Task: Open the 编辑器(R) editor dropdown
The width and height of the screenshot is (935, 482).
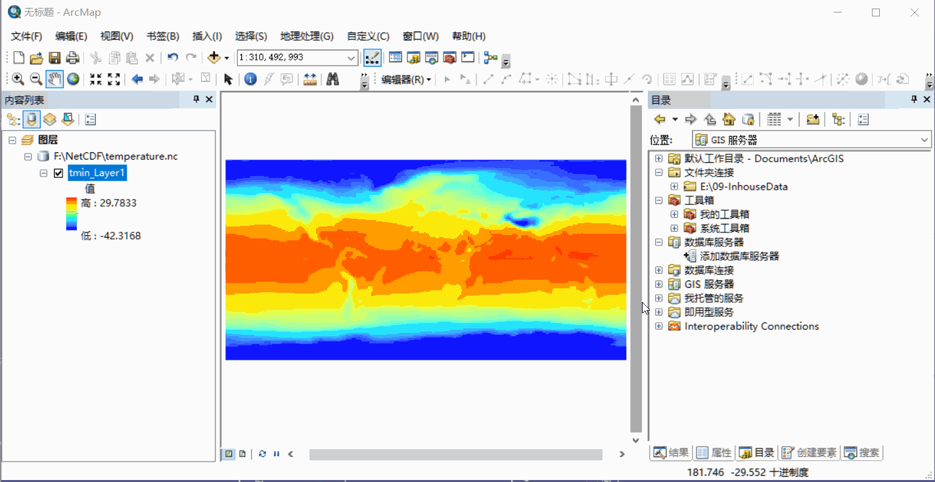Action: [x=406, y=79]
